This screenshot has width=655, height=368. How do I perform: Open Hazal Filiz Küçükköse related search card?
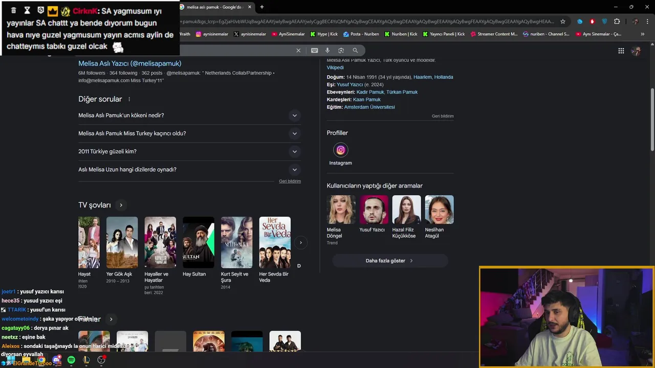[406, 217]
